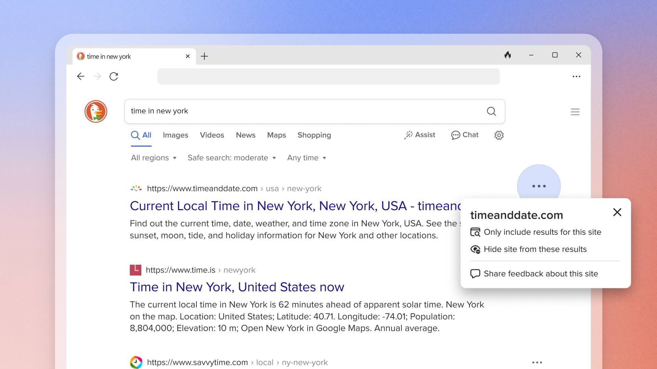
Task: Select the Images tab
Action: coord(176,135)
